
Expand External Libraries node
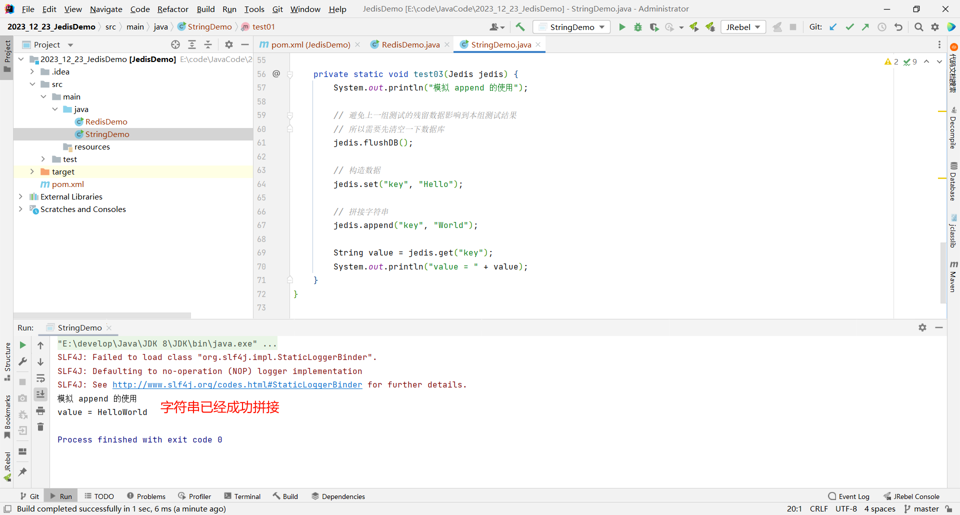20,196
